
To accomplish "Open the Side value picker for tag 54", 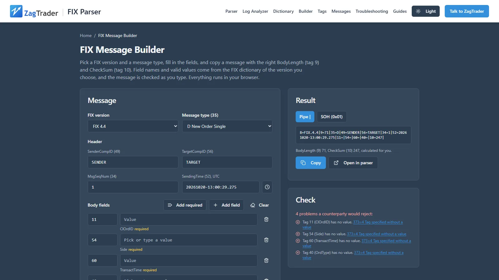I will point(189,240).
